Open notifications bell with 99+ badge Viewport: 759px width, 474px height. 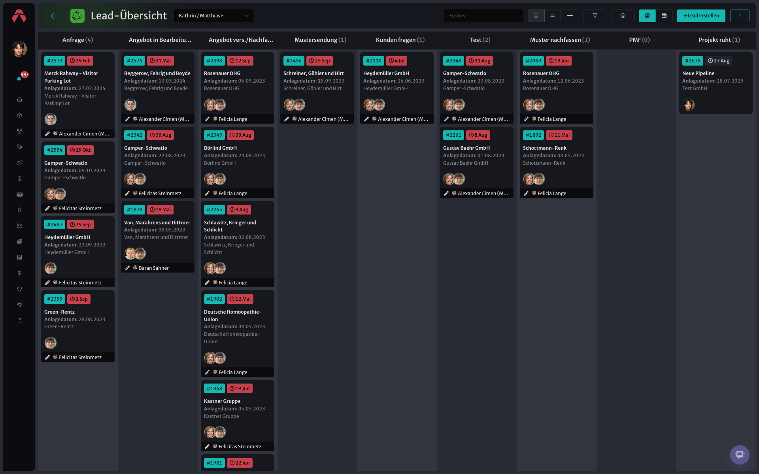tap(19, 79)
